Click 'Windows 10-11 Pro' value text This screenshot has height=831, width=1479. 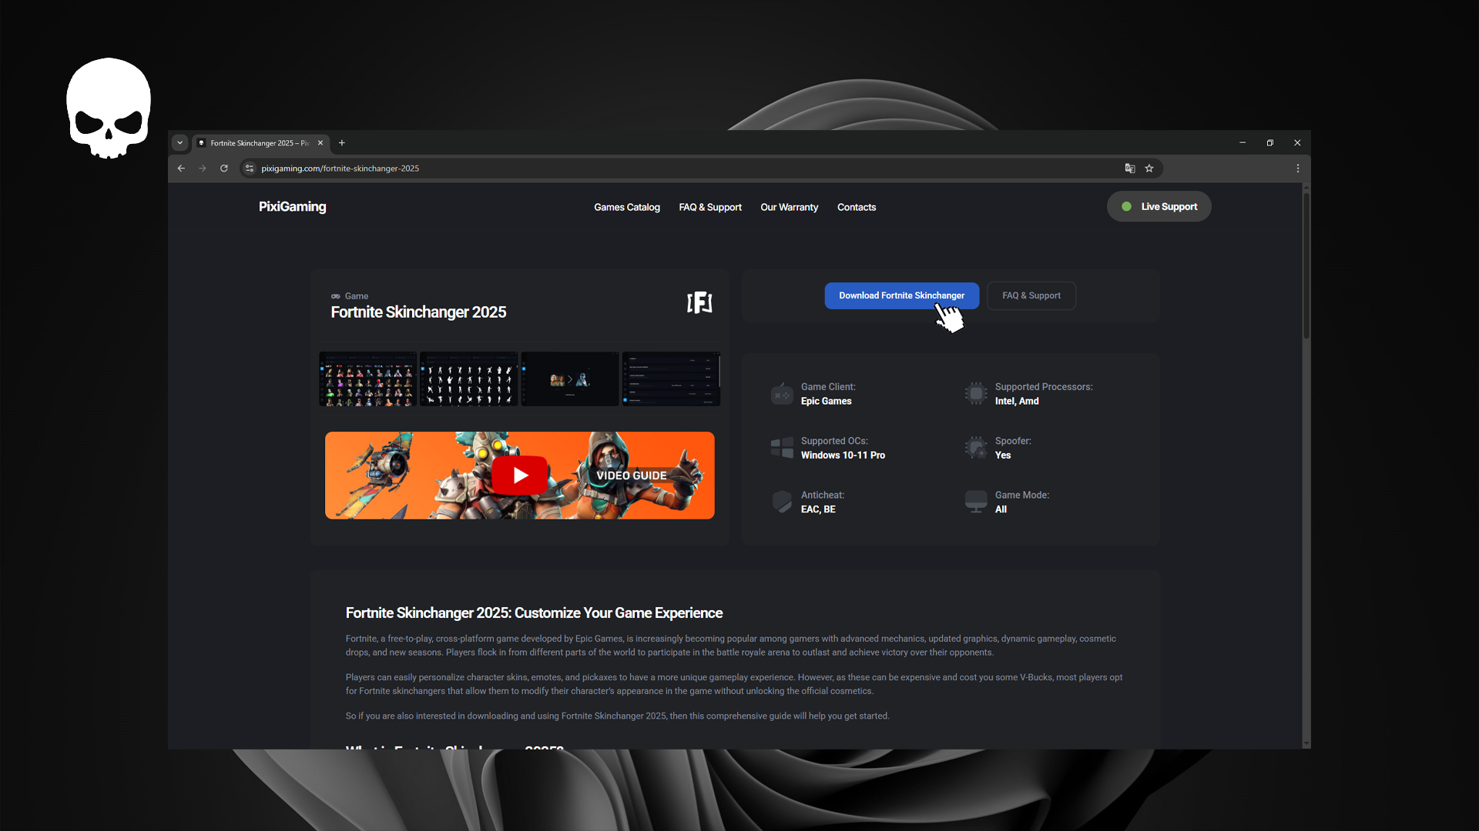tap(843, 456)
